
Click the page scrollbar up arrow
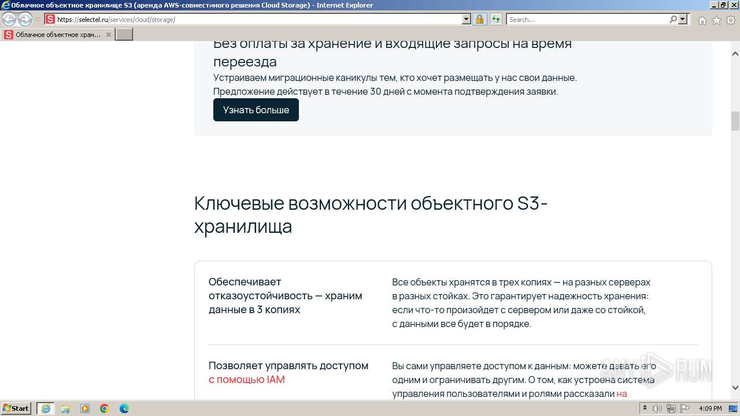735,54
